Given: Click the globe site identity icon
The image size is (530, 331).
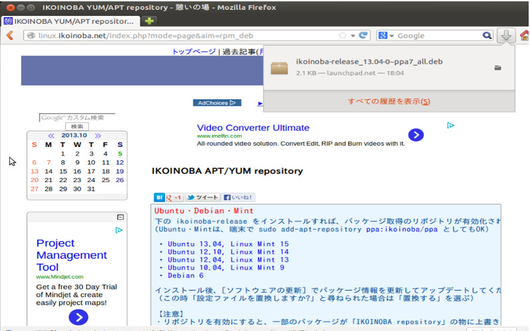Looking at the screenshot, I should [30, 36].
